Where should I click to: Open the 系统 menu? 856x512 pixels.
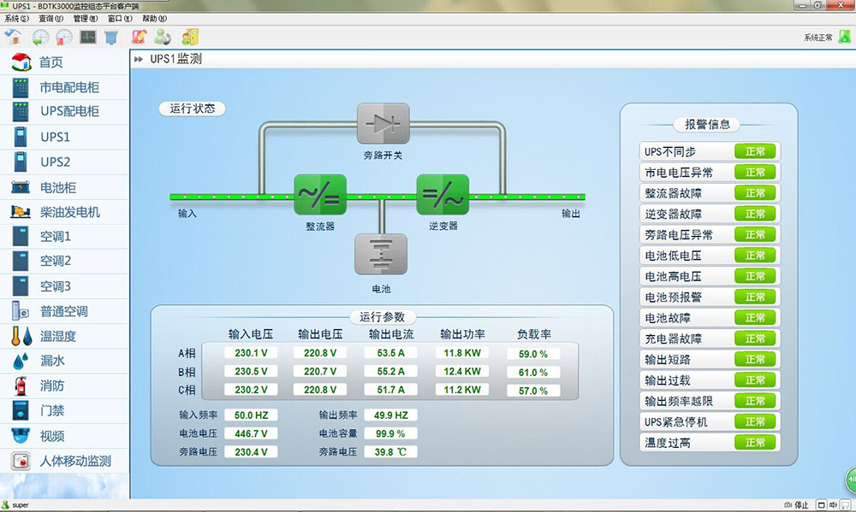point(17,18)
